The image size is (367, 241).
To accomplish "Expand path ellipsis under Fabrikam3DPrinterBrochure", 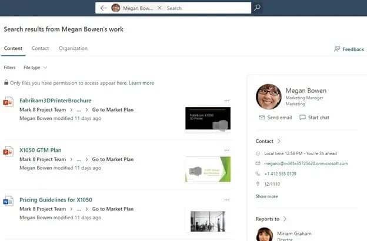I will [x=79, y=110].
